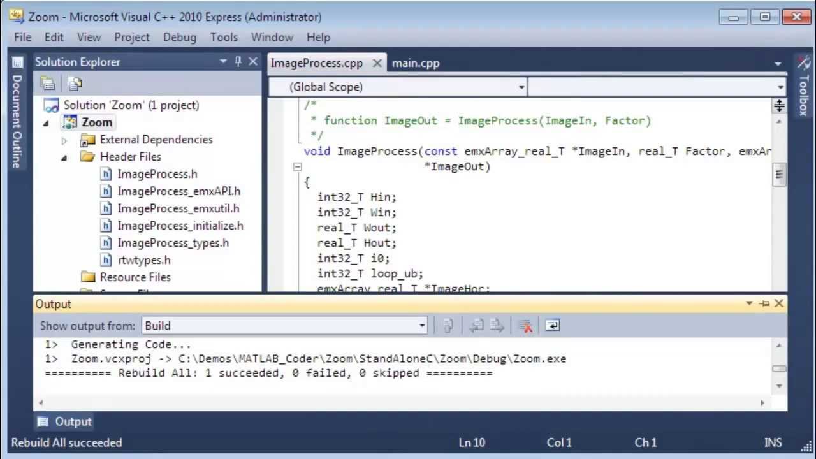Click Output window scroll up arrow
This screenshot has width=816, height=459.
pyautogui.click(x=779, y=345)
